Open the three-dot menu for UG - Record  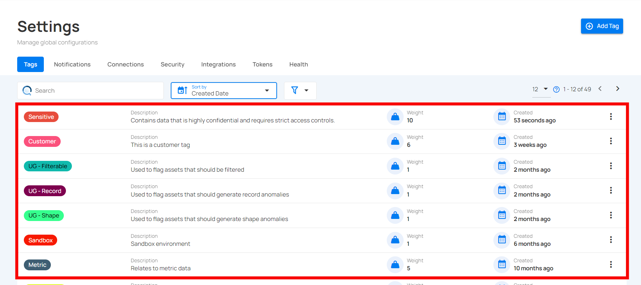point(611,190)
